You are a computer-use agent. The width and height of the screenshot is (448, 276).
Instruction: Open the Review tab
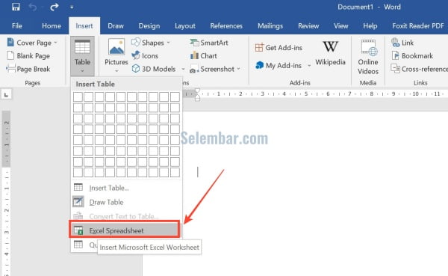tap(308, 25)
